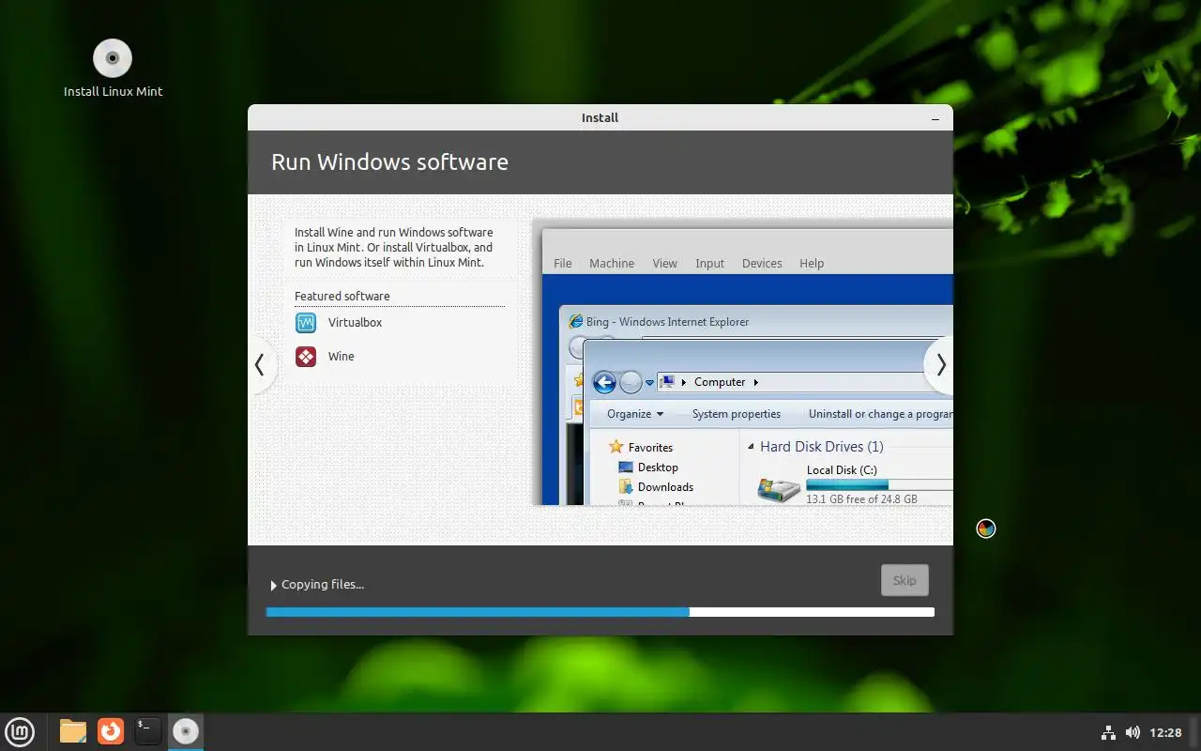Open the Linux Mint start menu
Viewport: 1201px width, 751px height.
(x=20, y=730)
